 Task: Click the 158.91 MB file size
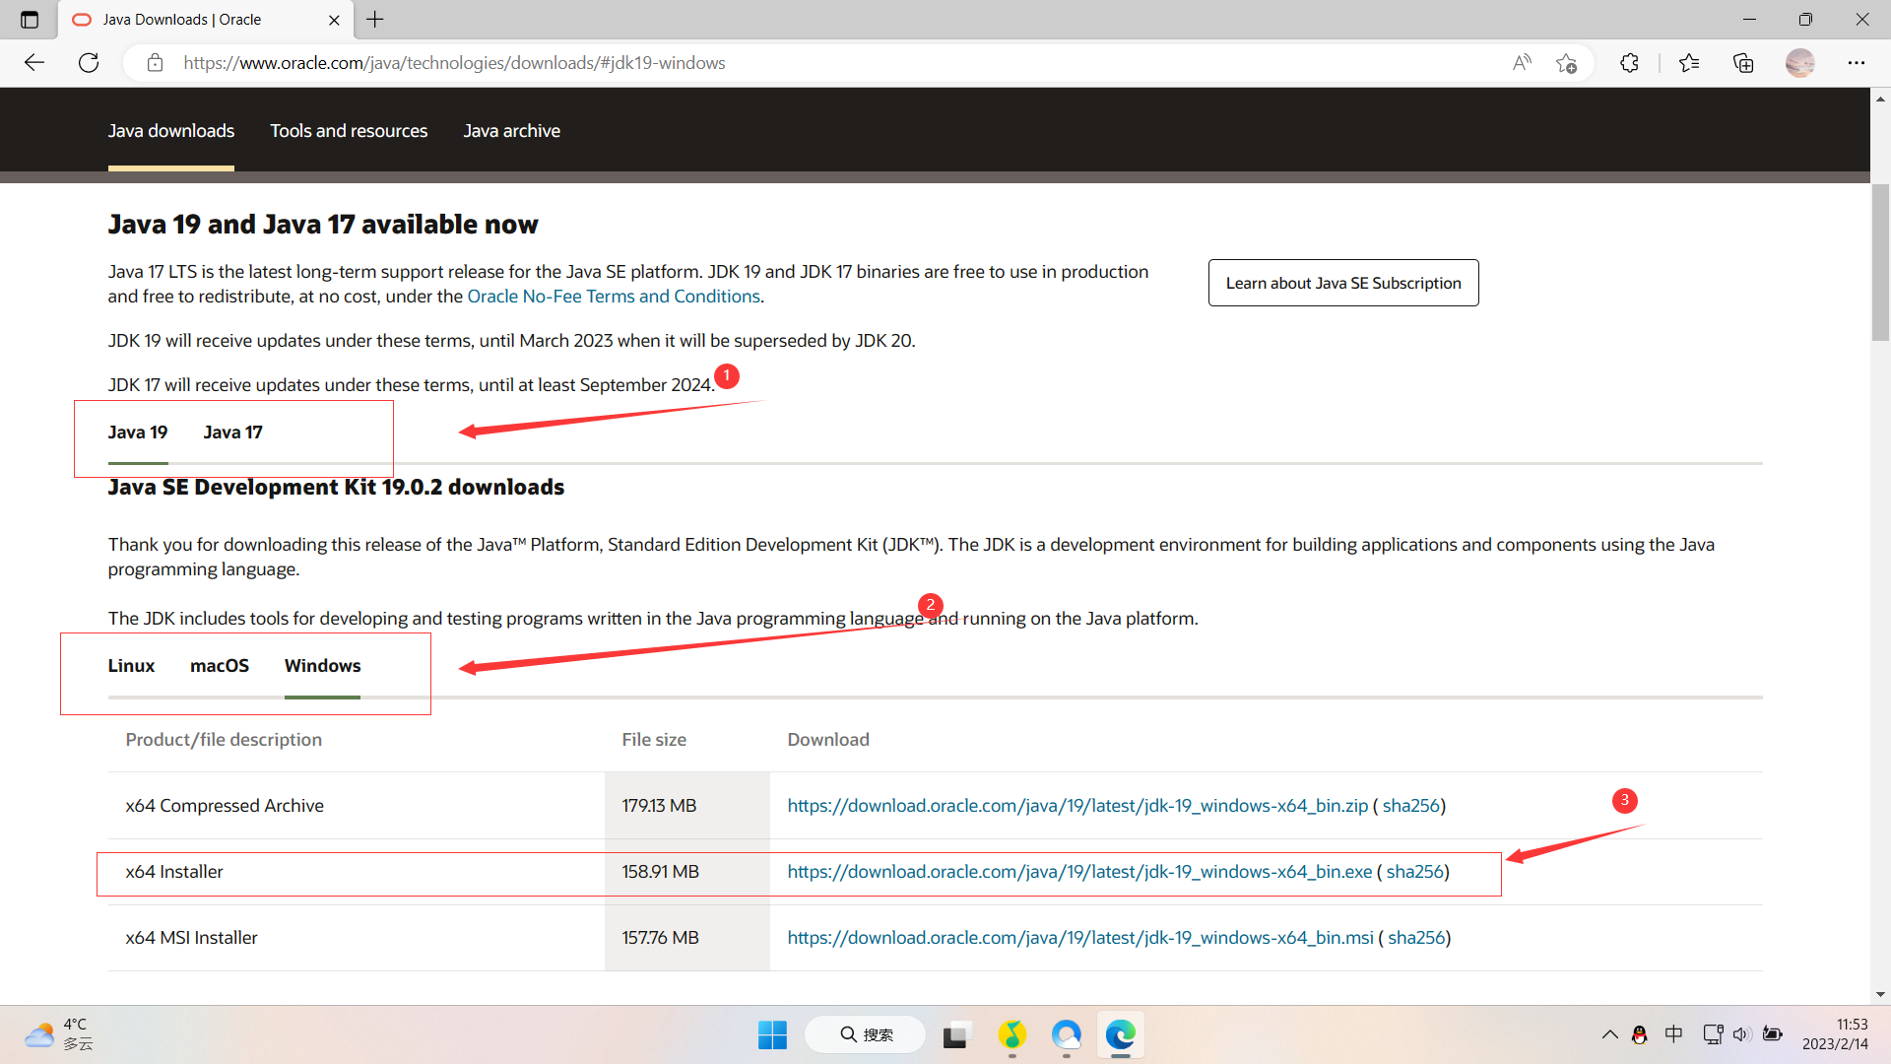[660, 872]
